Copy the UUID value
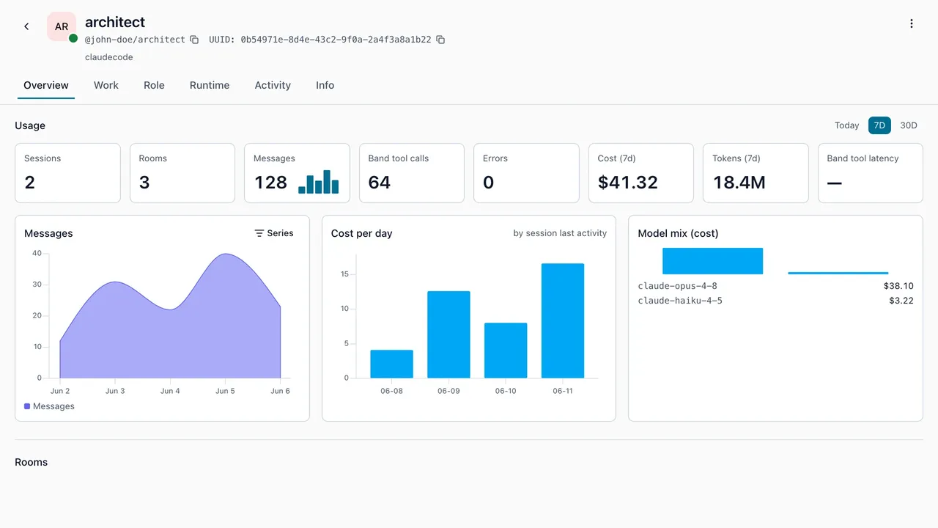This screenshot has width=938, height=528. pyautogui.click(x=440, y=40)
